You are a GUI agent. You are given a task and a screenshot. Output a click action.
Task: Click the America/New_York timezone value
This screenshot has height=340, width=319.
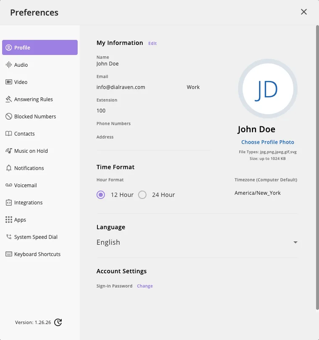pos(257,193)
